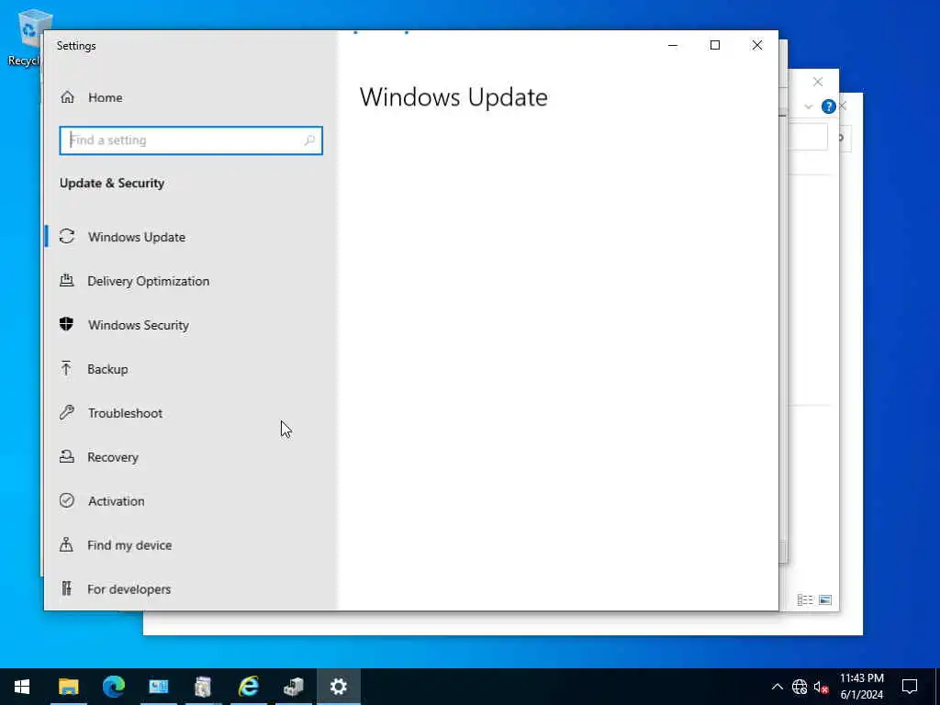Click the Settings gear taskbar icon
This screenshot has width=940, height=705.
[338, 687]
